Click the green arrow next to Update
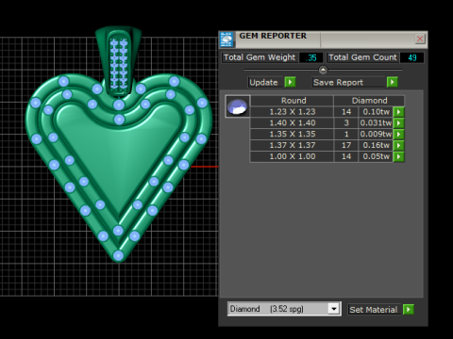 [290, 82]
